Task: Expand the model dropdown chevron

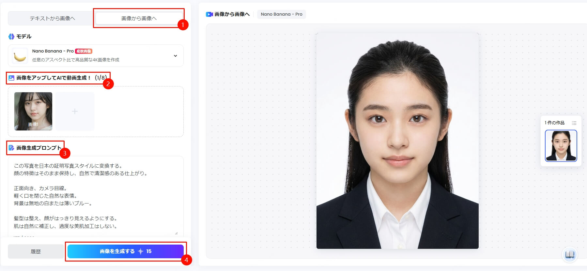Action: (175, 56)
